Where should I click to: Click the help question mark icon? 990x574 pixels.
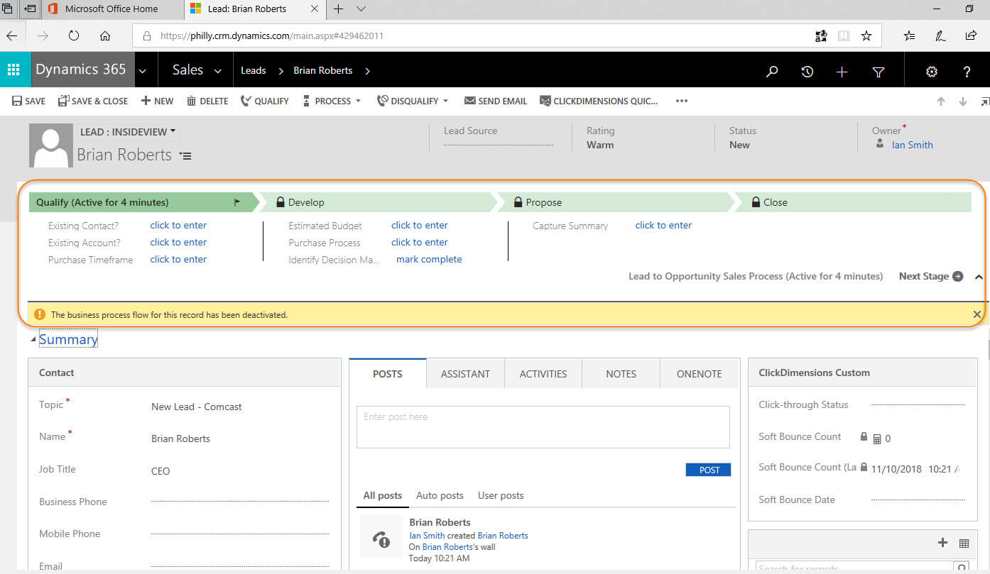tap(967, 72)
